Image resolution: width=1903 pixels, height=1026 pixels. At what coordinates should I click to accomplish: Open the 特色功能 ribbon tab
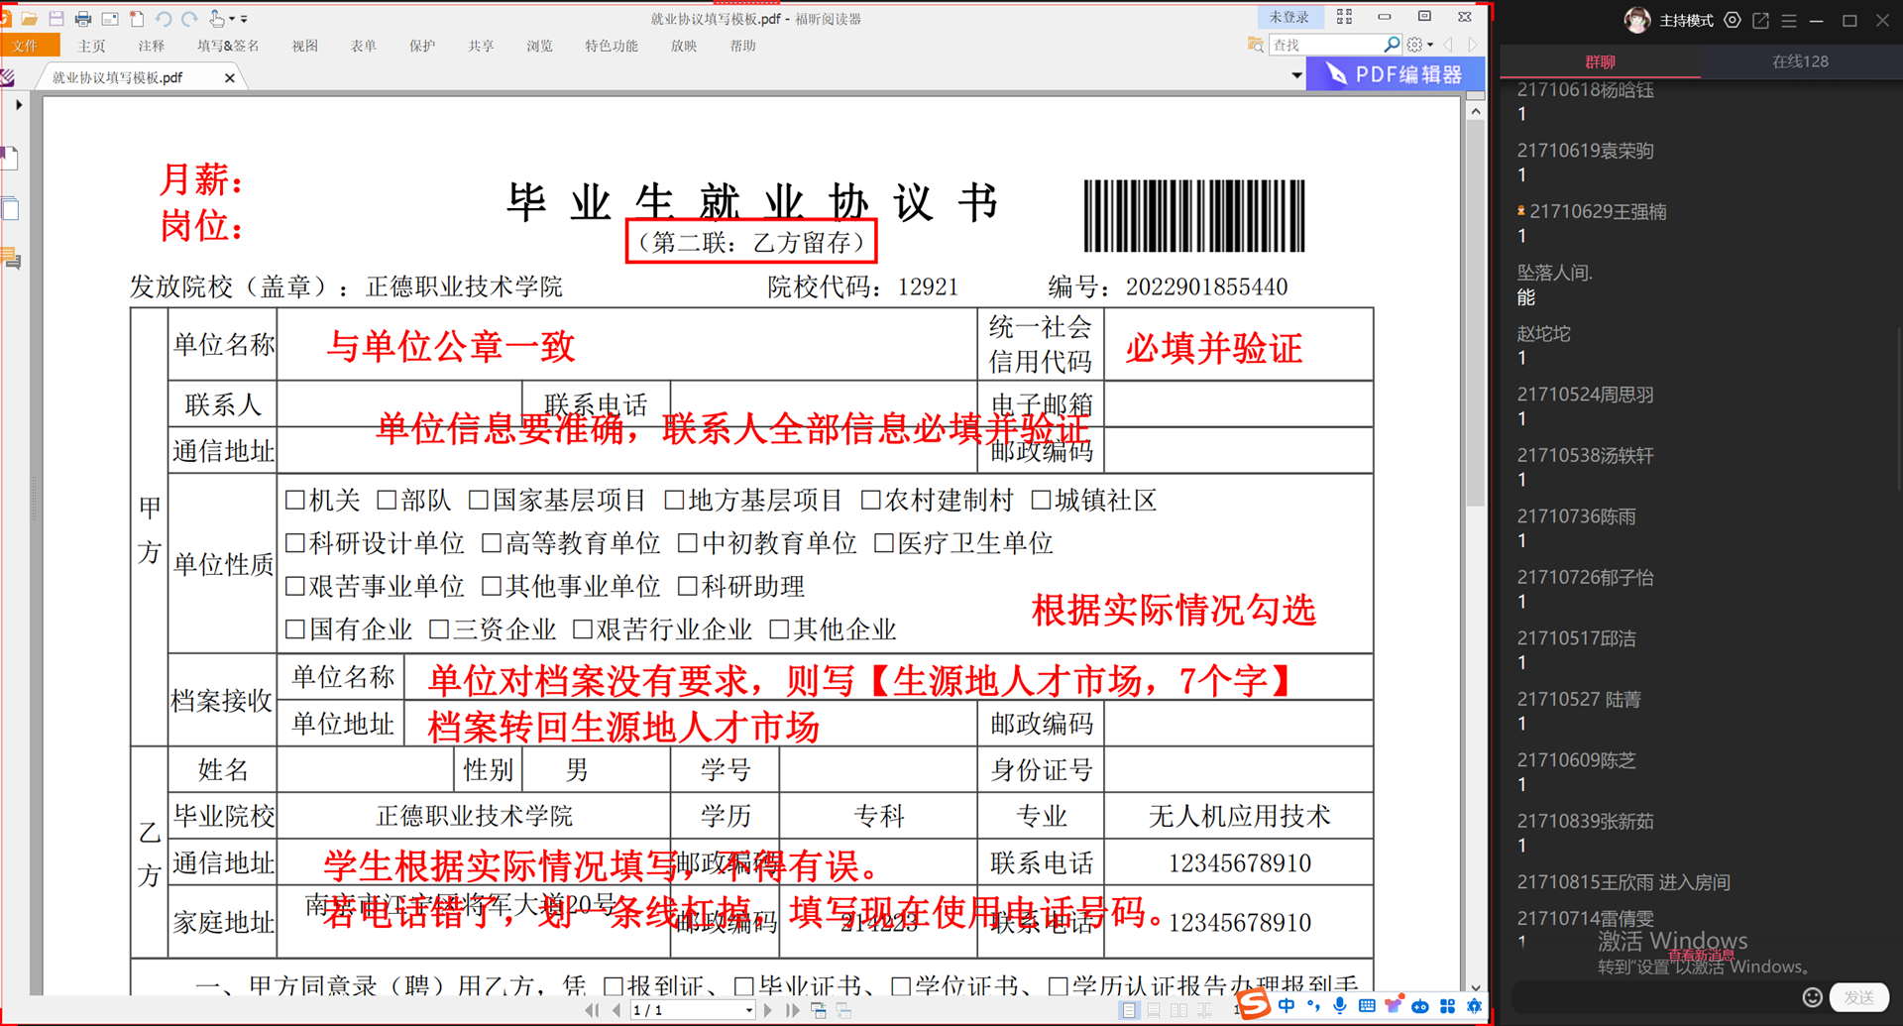pyautogui.click(x=612, y=46)
